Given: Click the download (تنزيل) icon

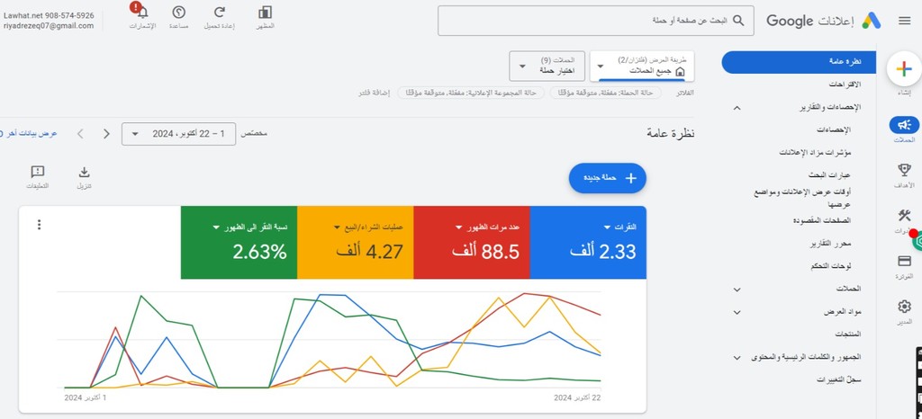Looking at the screenshot, I should point(85,173).
